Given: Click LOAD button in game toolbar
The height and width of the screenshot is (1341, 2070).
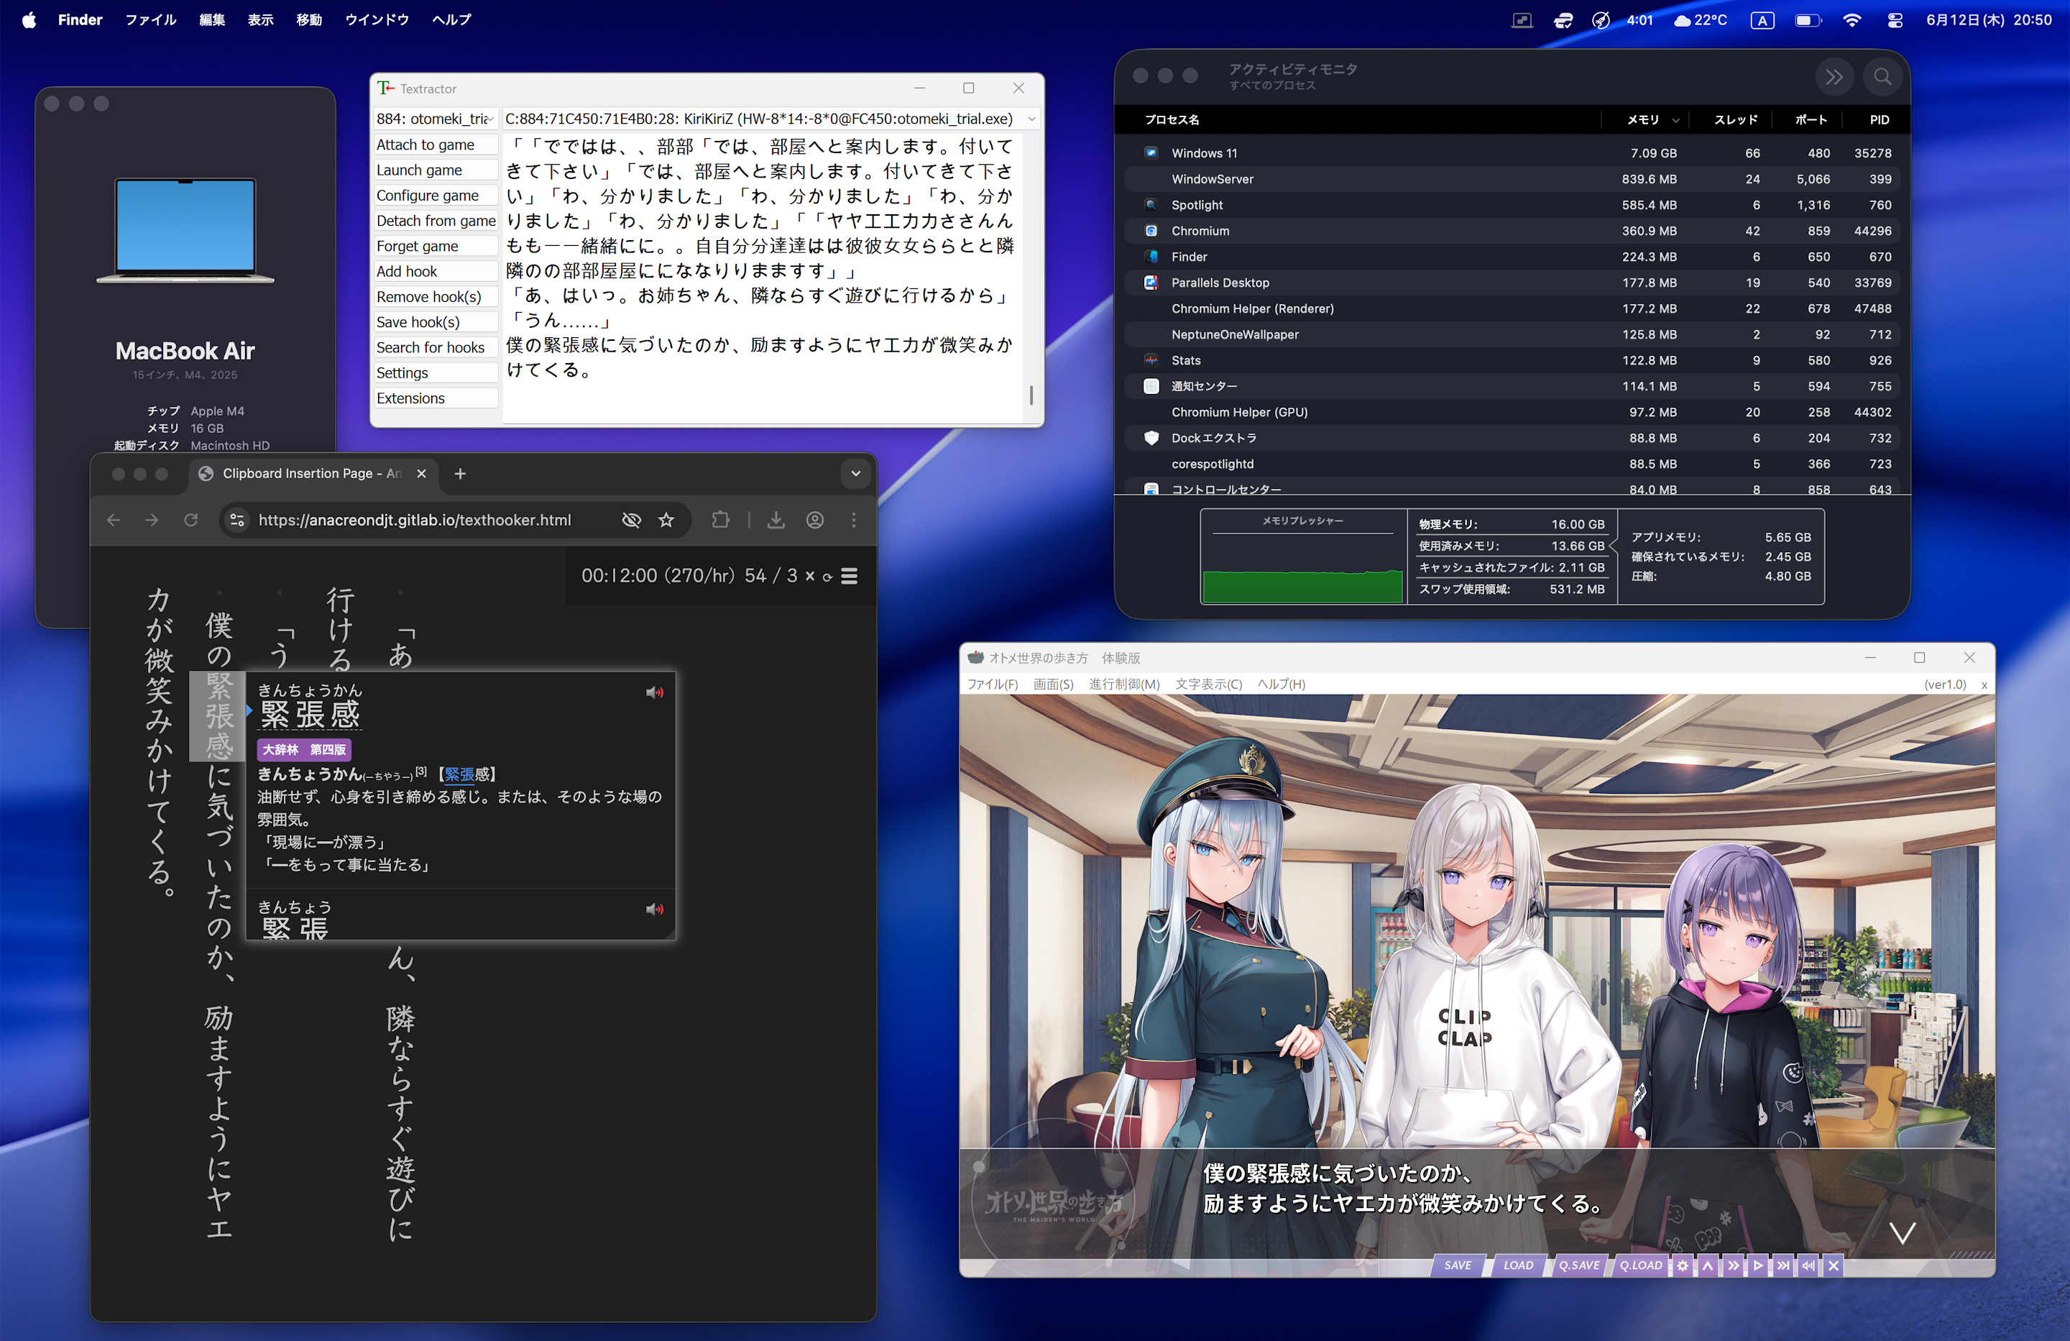Looking at the screenshot, I should pyautogui.click(x=1519, y=1266).
